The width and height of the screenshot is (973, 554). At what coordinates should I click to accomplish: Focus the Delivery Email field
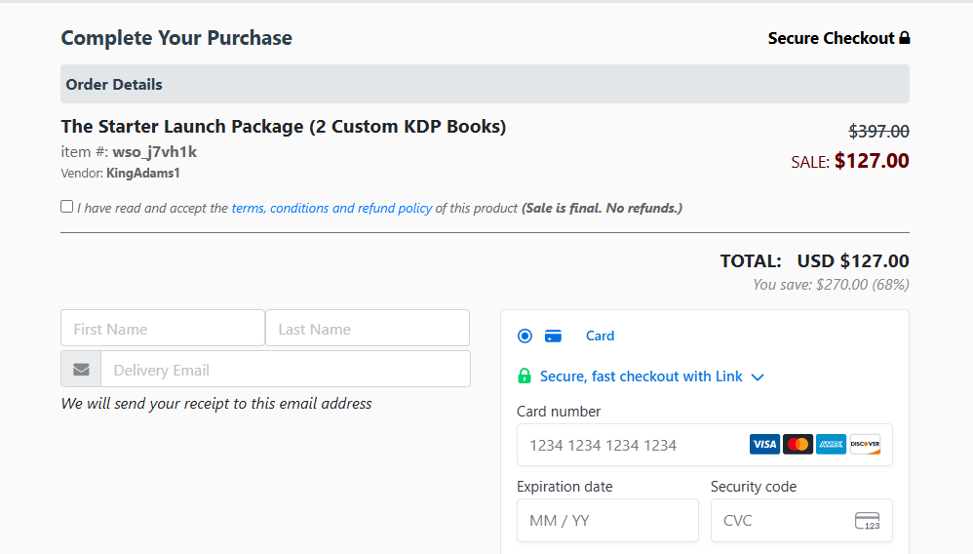286,369
